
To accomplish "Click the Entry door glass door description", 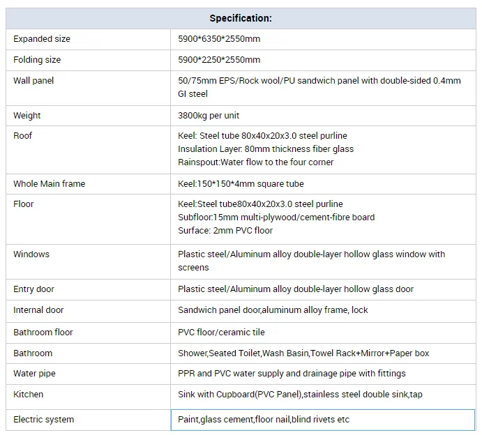I will pyautogui.click(x=296, y=289).
